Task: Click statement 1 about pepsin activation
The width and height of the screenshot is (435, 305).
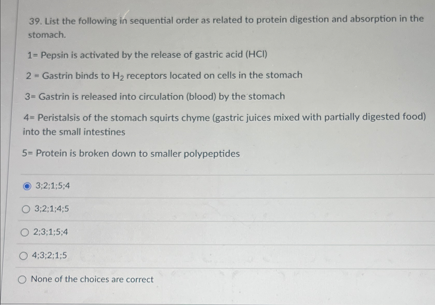Action: pos(147,54)
